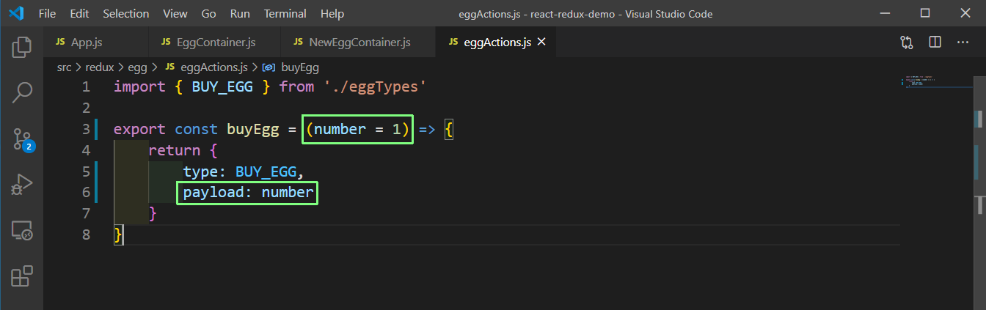Maximize the VS Code window

tap(924, 13)
